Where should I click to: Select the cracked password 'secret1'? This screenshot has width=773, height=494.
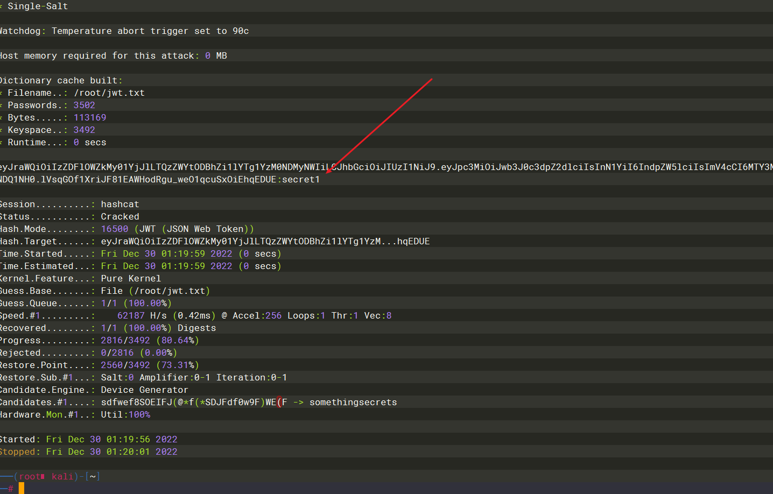(301, 180)
